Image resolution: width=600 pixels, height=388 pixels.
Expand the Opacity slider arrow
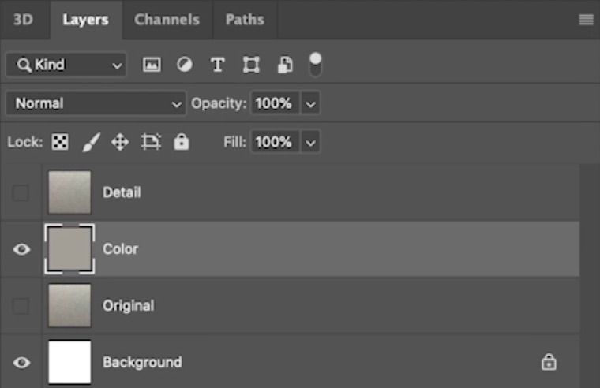tap(310, 103)
